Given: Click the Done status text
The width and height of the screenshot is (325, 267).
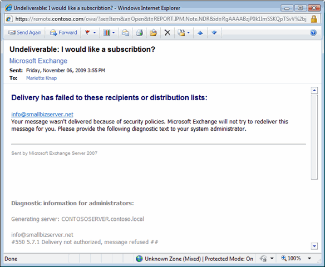Looking at the screenshot, I should pyautogui.click(x=11, y=259).
